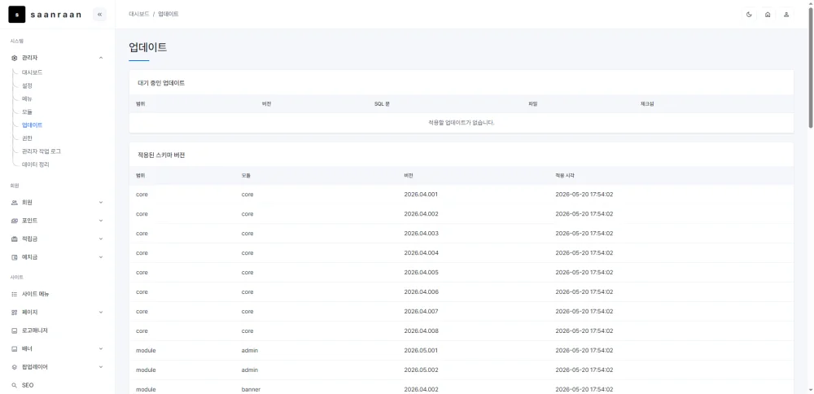814x394 pixels.
Task: Click the saanraan logo square
Action: click(16, 15)
